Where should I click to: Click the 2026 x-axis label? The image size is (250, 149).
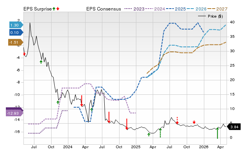click(204, 147)
